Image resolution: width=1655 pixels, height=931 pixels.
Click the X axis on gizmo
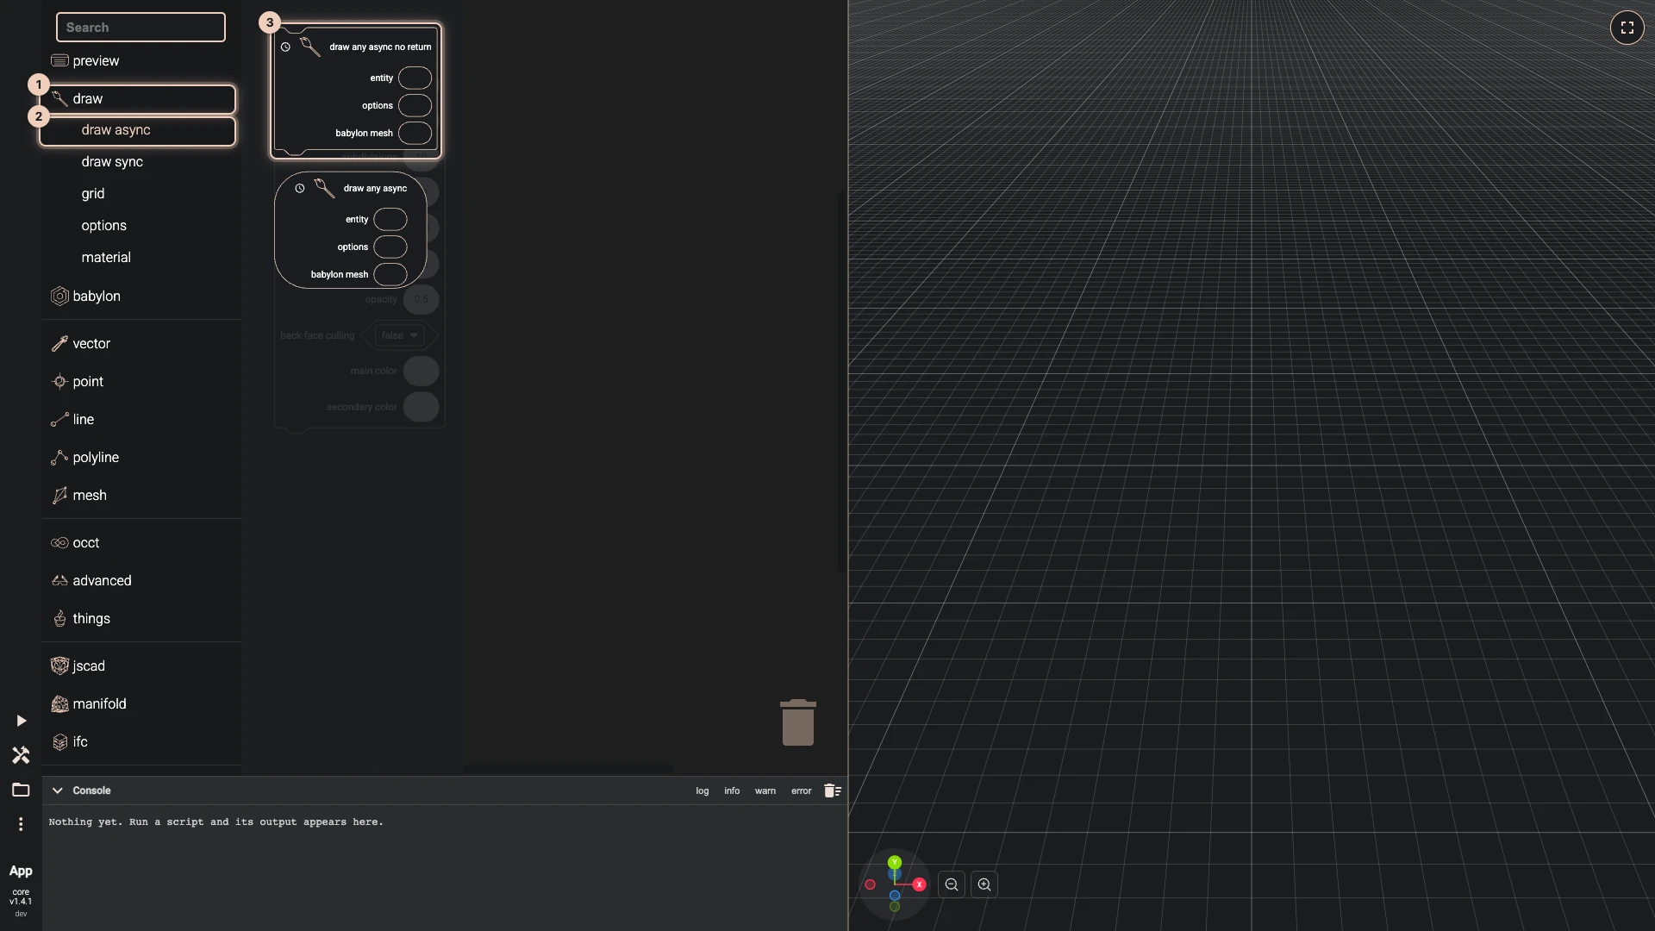click(x=919, y=884)
